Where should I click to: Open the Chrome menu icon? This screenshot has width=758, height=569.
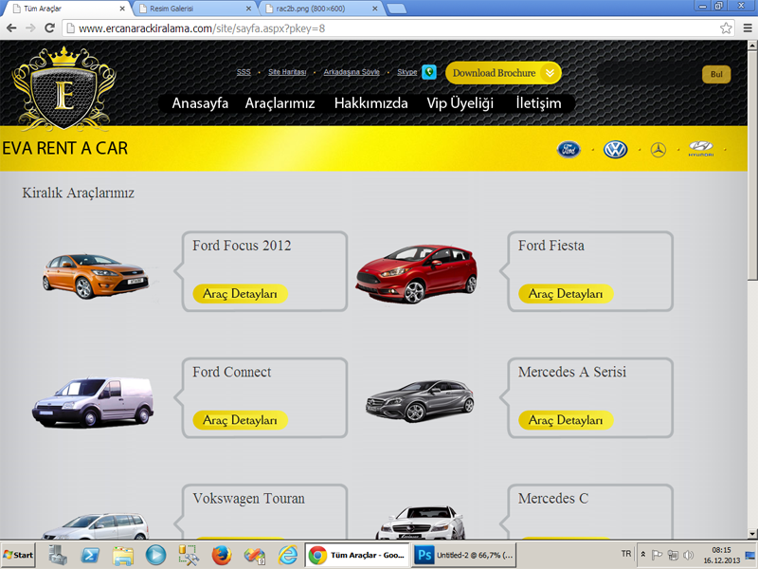pyautogui.click(x=748, y=28)
